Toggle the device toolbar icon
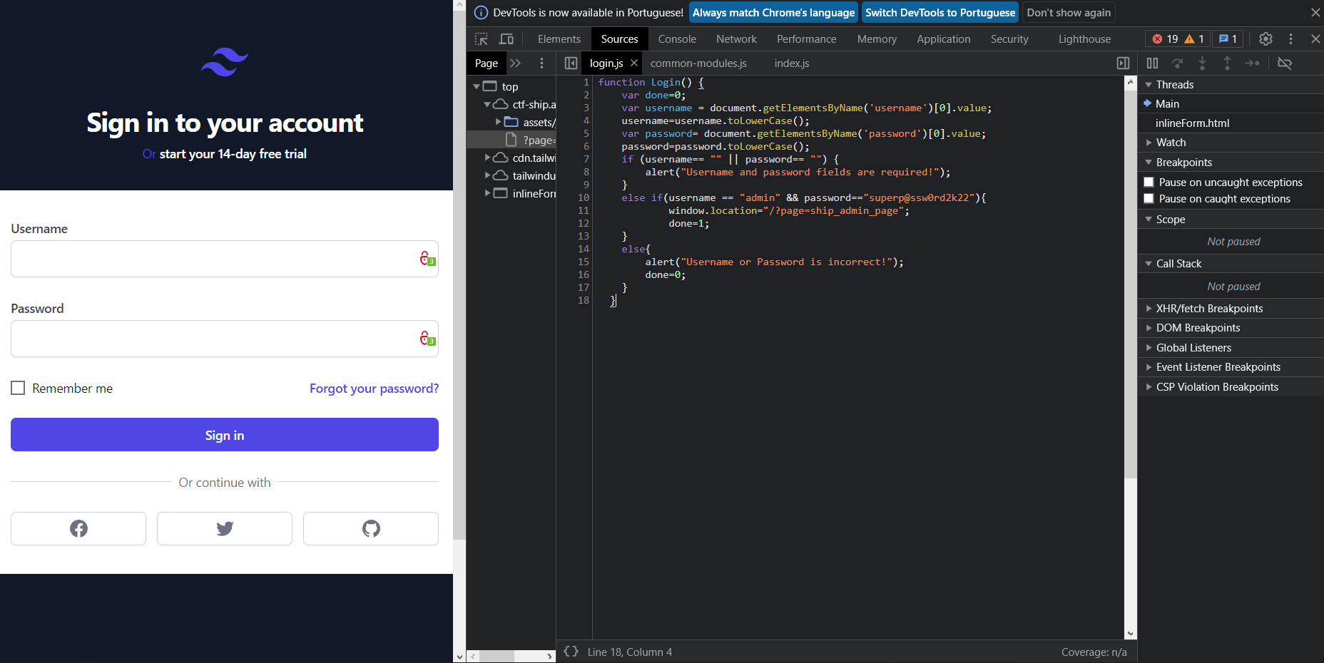1324x663 pixels. click(x=506, y=39)
